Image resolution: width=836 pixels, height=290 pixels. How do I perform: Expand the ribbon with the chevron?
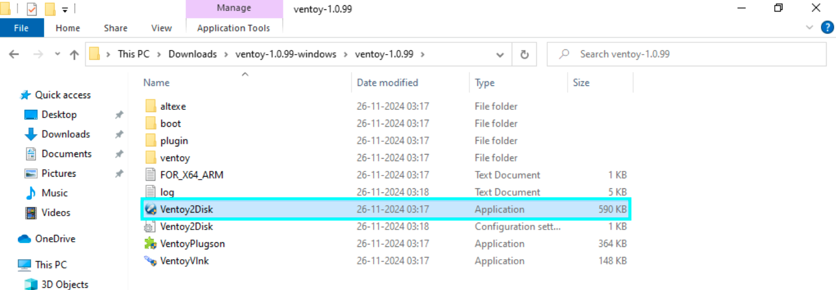pyautogui.click(x=810, y=27)
